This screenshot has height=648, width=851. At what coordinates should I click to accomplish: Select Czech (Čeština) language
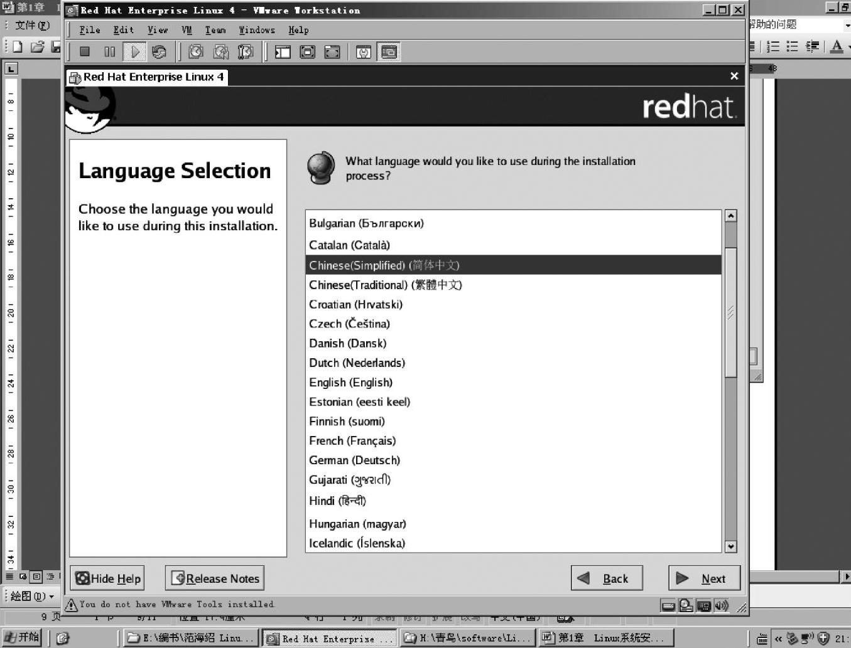pyautogui.click(x=513, y=324)
